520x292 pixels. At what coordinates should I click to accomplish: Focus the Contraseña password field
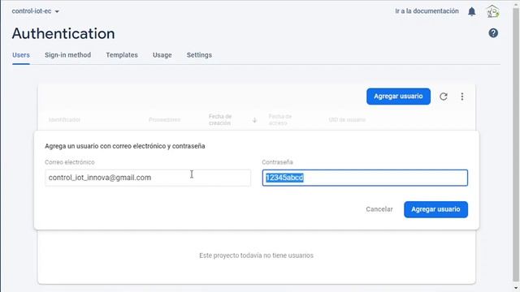tap(365, 178)
